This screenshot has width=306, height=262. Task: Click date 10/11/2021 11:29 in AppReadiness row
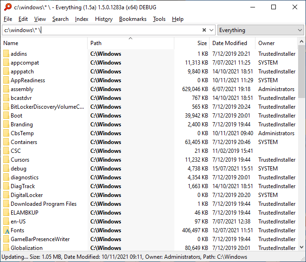[233, 80]
